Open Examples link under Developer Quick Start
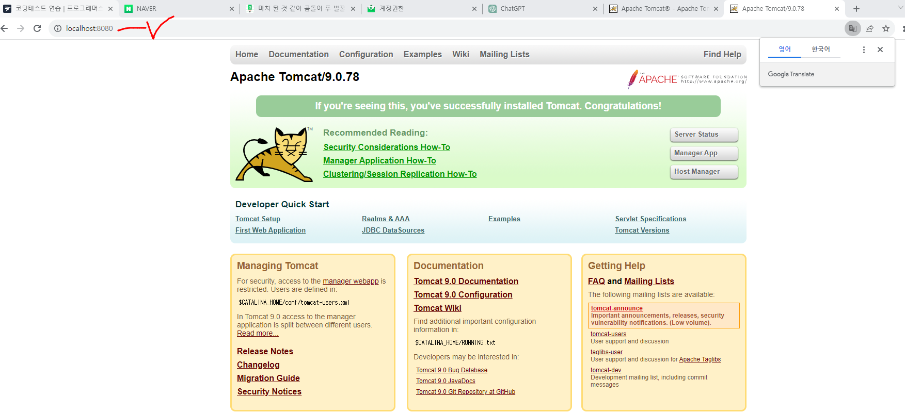 tap(504, 219)
